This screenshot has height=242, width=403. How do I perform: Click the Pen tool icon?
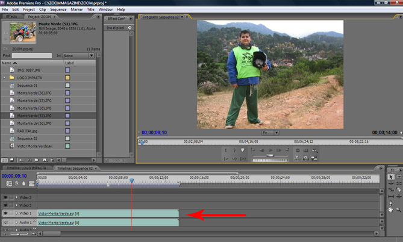click(x=391, y=203)
